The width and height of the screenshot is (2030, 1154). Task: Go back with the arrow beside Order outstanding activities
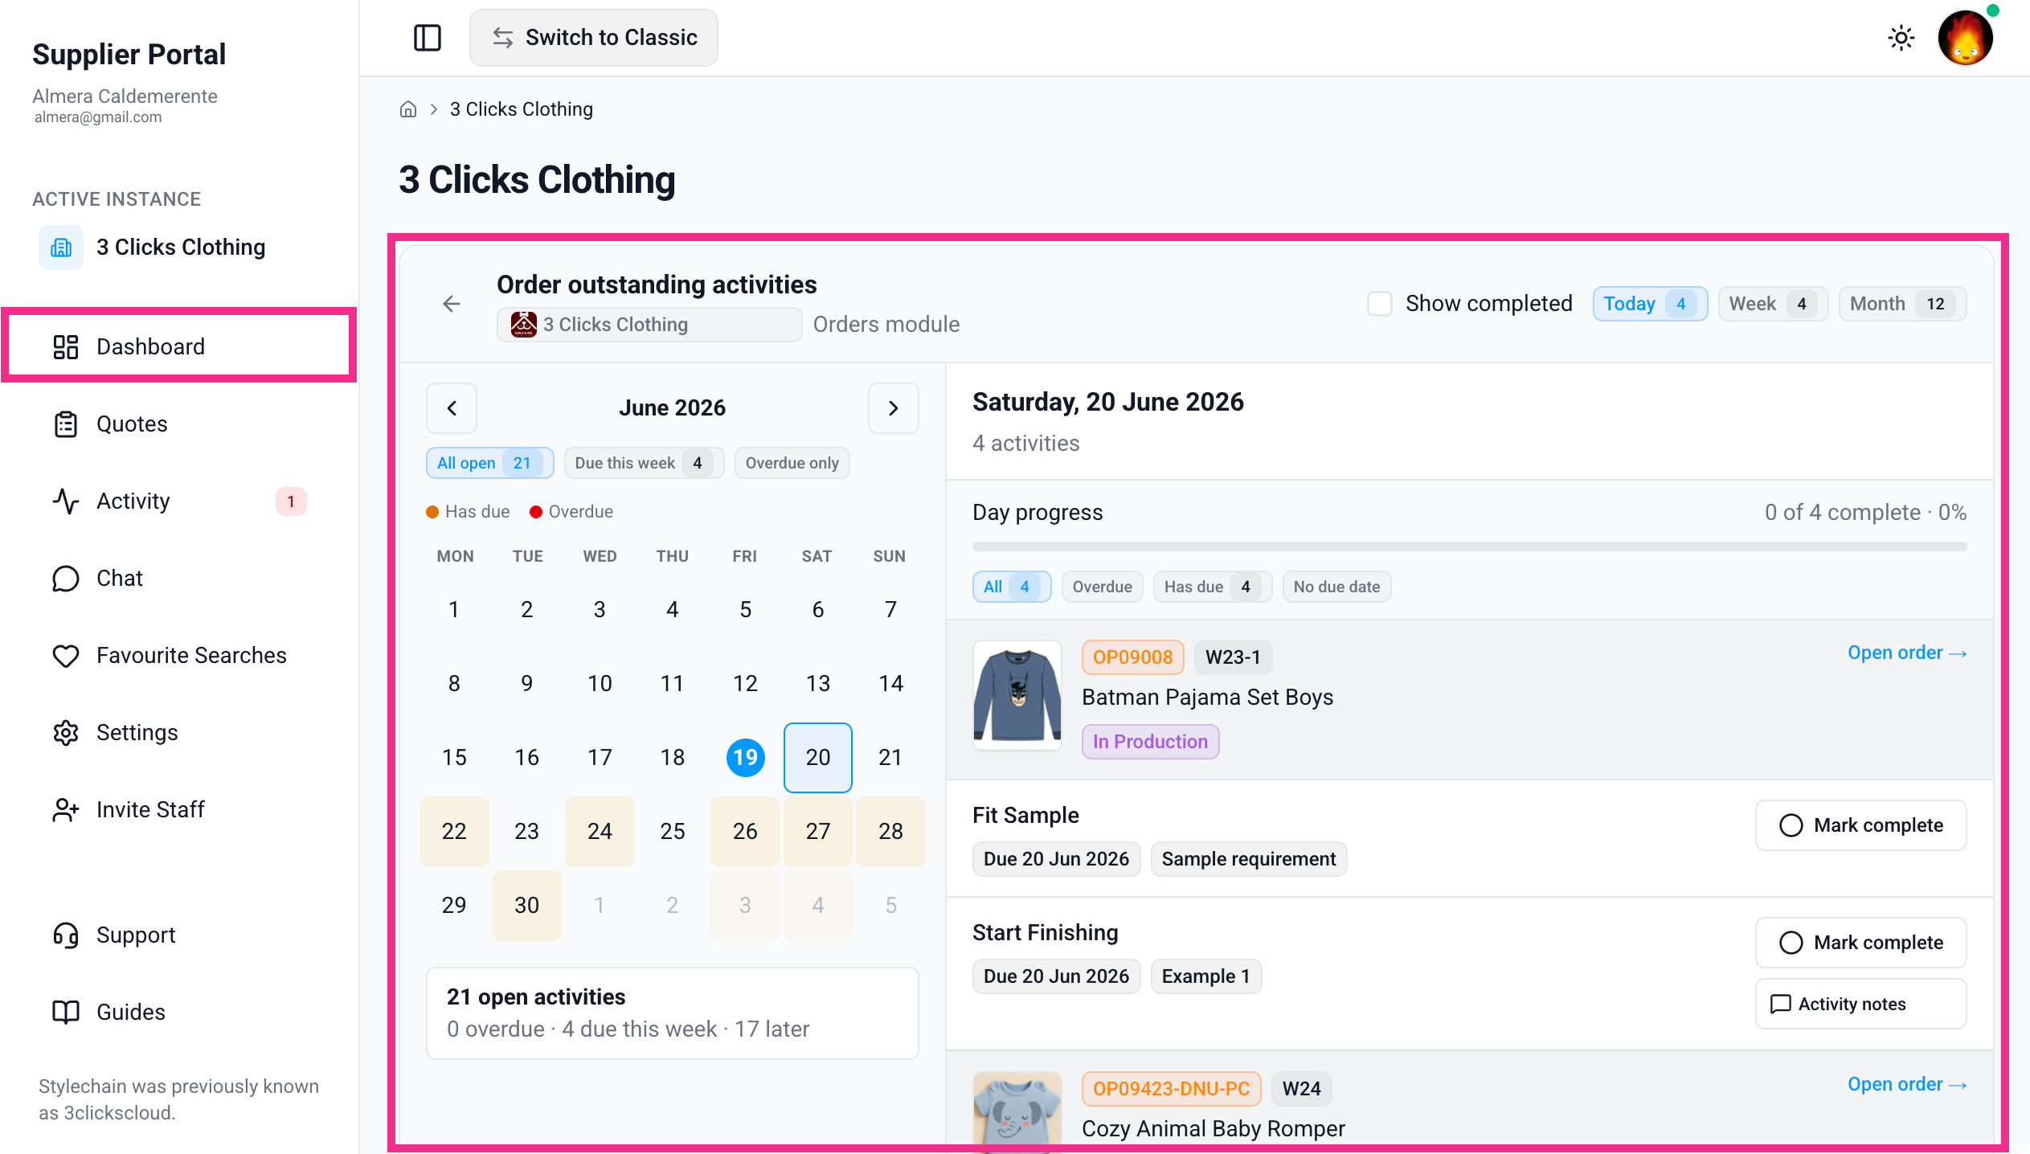click(x=452, y=304)
